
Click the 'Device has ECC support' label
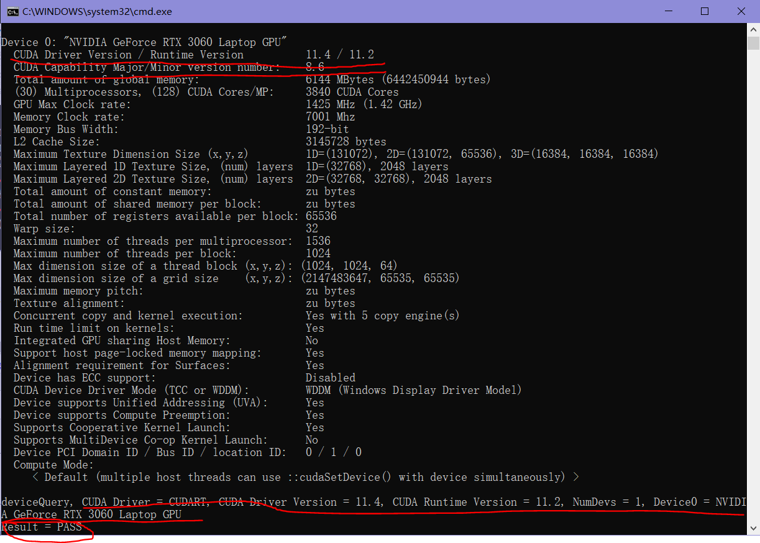tap(85, 378)
